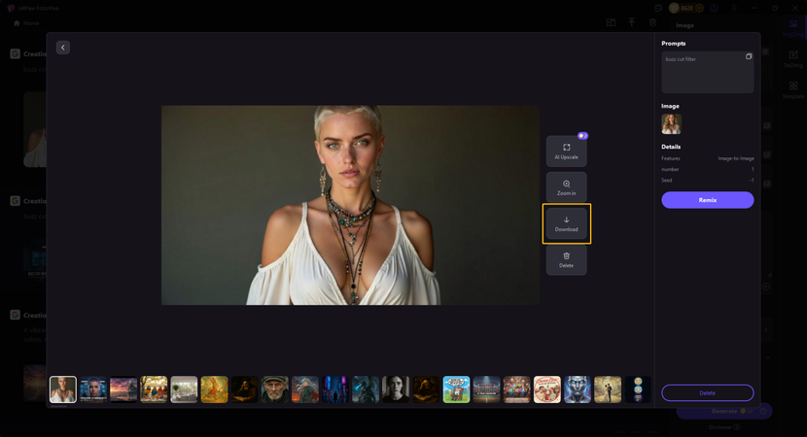
Task: Click the Zoom in button
Action: pos(566,187)
